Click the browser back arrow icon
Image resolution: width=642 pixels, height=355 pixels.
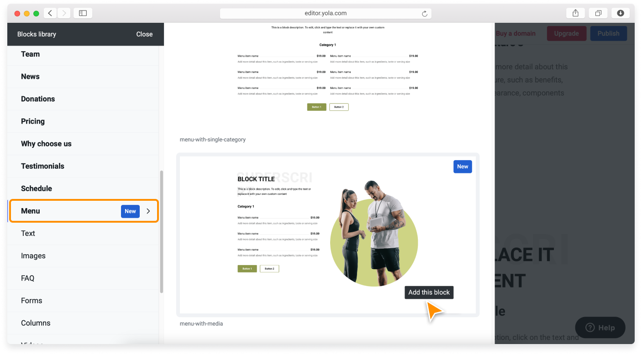coord(50,13)
